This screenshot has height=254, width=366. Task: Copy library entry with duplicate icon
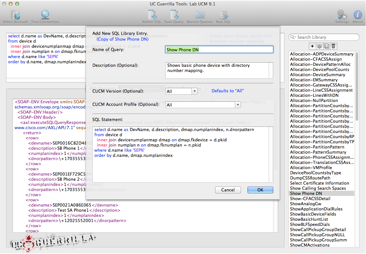pos(326,46)
